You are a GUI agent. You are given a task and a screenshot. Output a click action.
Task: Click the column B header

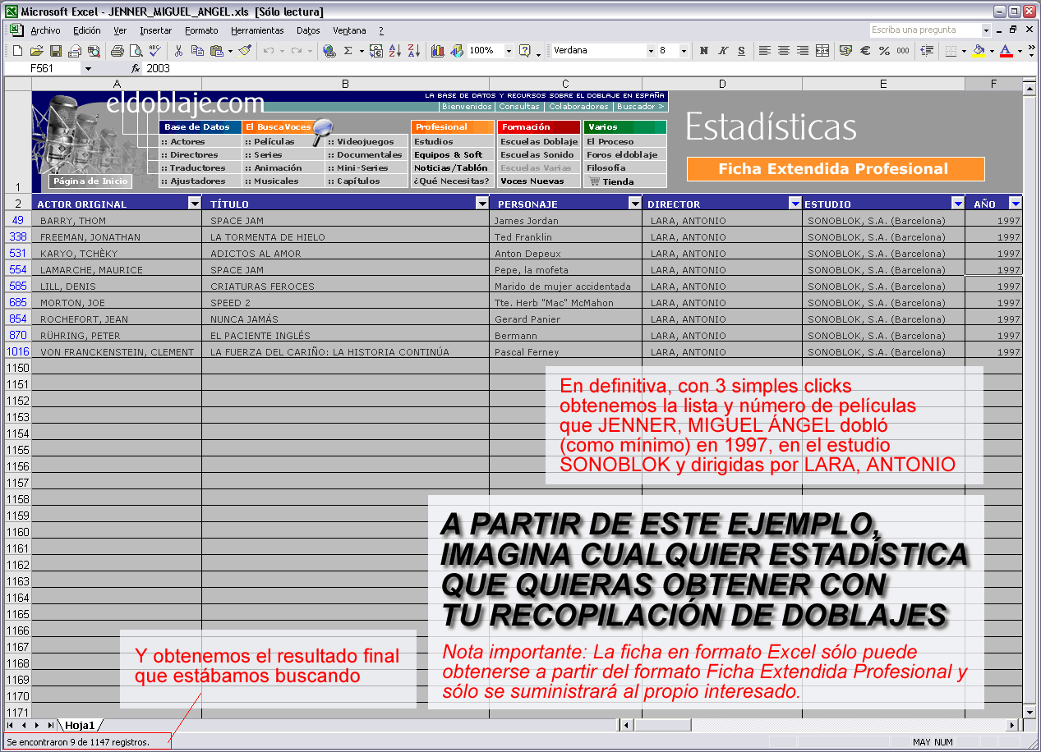[x=345, y=84]
